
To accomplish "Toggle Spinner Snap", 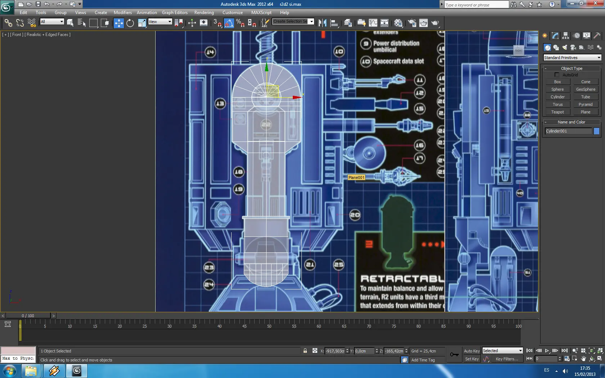I will tap(252, 23).
